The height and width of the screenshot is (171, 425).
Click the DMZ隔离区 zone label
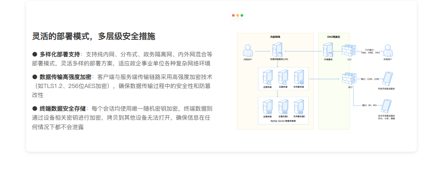pyautogui.click(x=334, y=36)
